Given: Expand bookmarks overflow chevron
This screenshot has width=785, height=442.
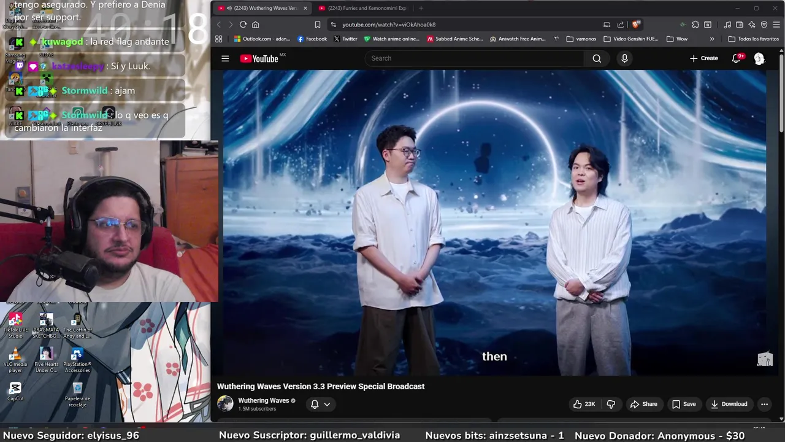Looking at the screenshot, I should [x=712, y=39].
